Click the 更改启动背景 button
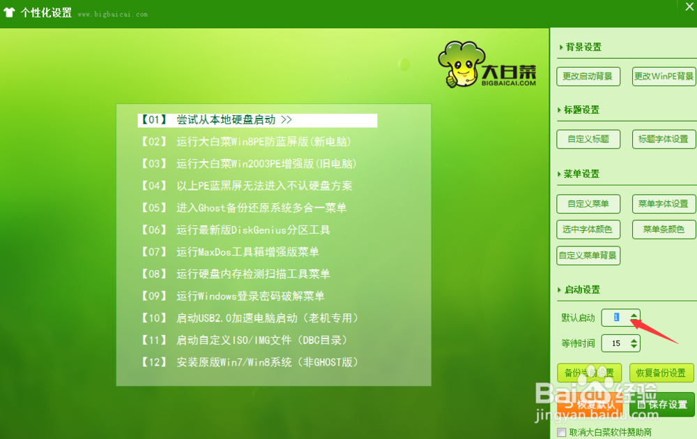Viewport: 697px width, 439px height. pos(588,76)
